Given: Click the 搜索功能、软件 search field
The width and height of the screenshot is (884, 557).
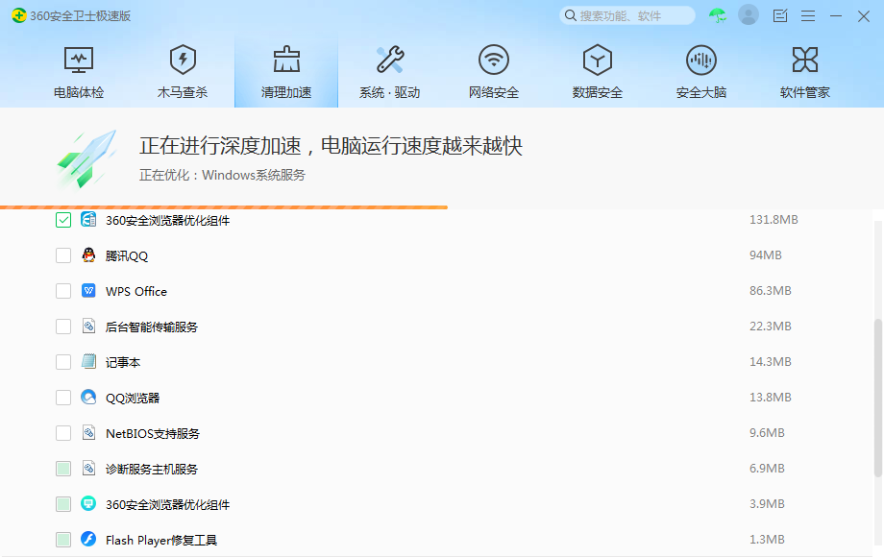Looking at the screenshot, I should pyautogui.click(x=627, y=15).
